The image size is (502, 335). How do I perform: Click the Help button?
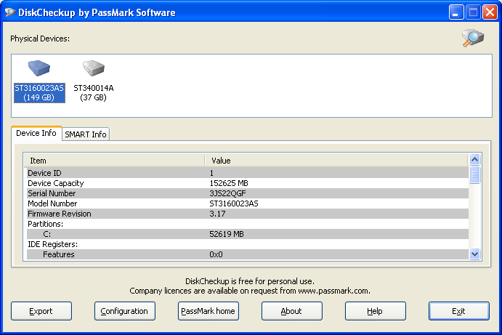coord(375,311)
